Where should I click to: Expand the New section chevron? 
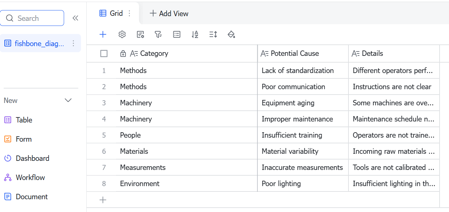pyautogui.click(x=68, y=100)
